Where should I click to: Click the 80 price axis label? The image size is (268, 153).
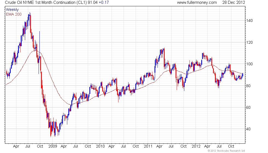[x=249, y=86]
